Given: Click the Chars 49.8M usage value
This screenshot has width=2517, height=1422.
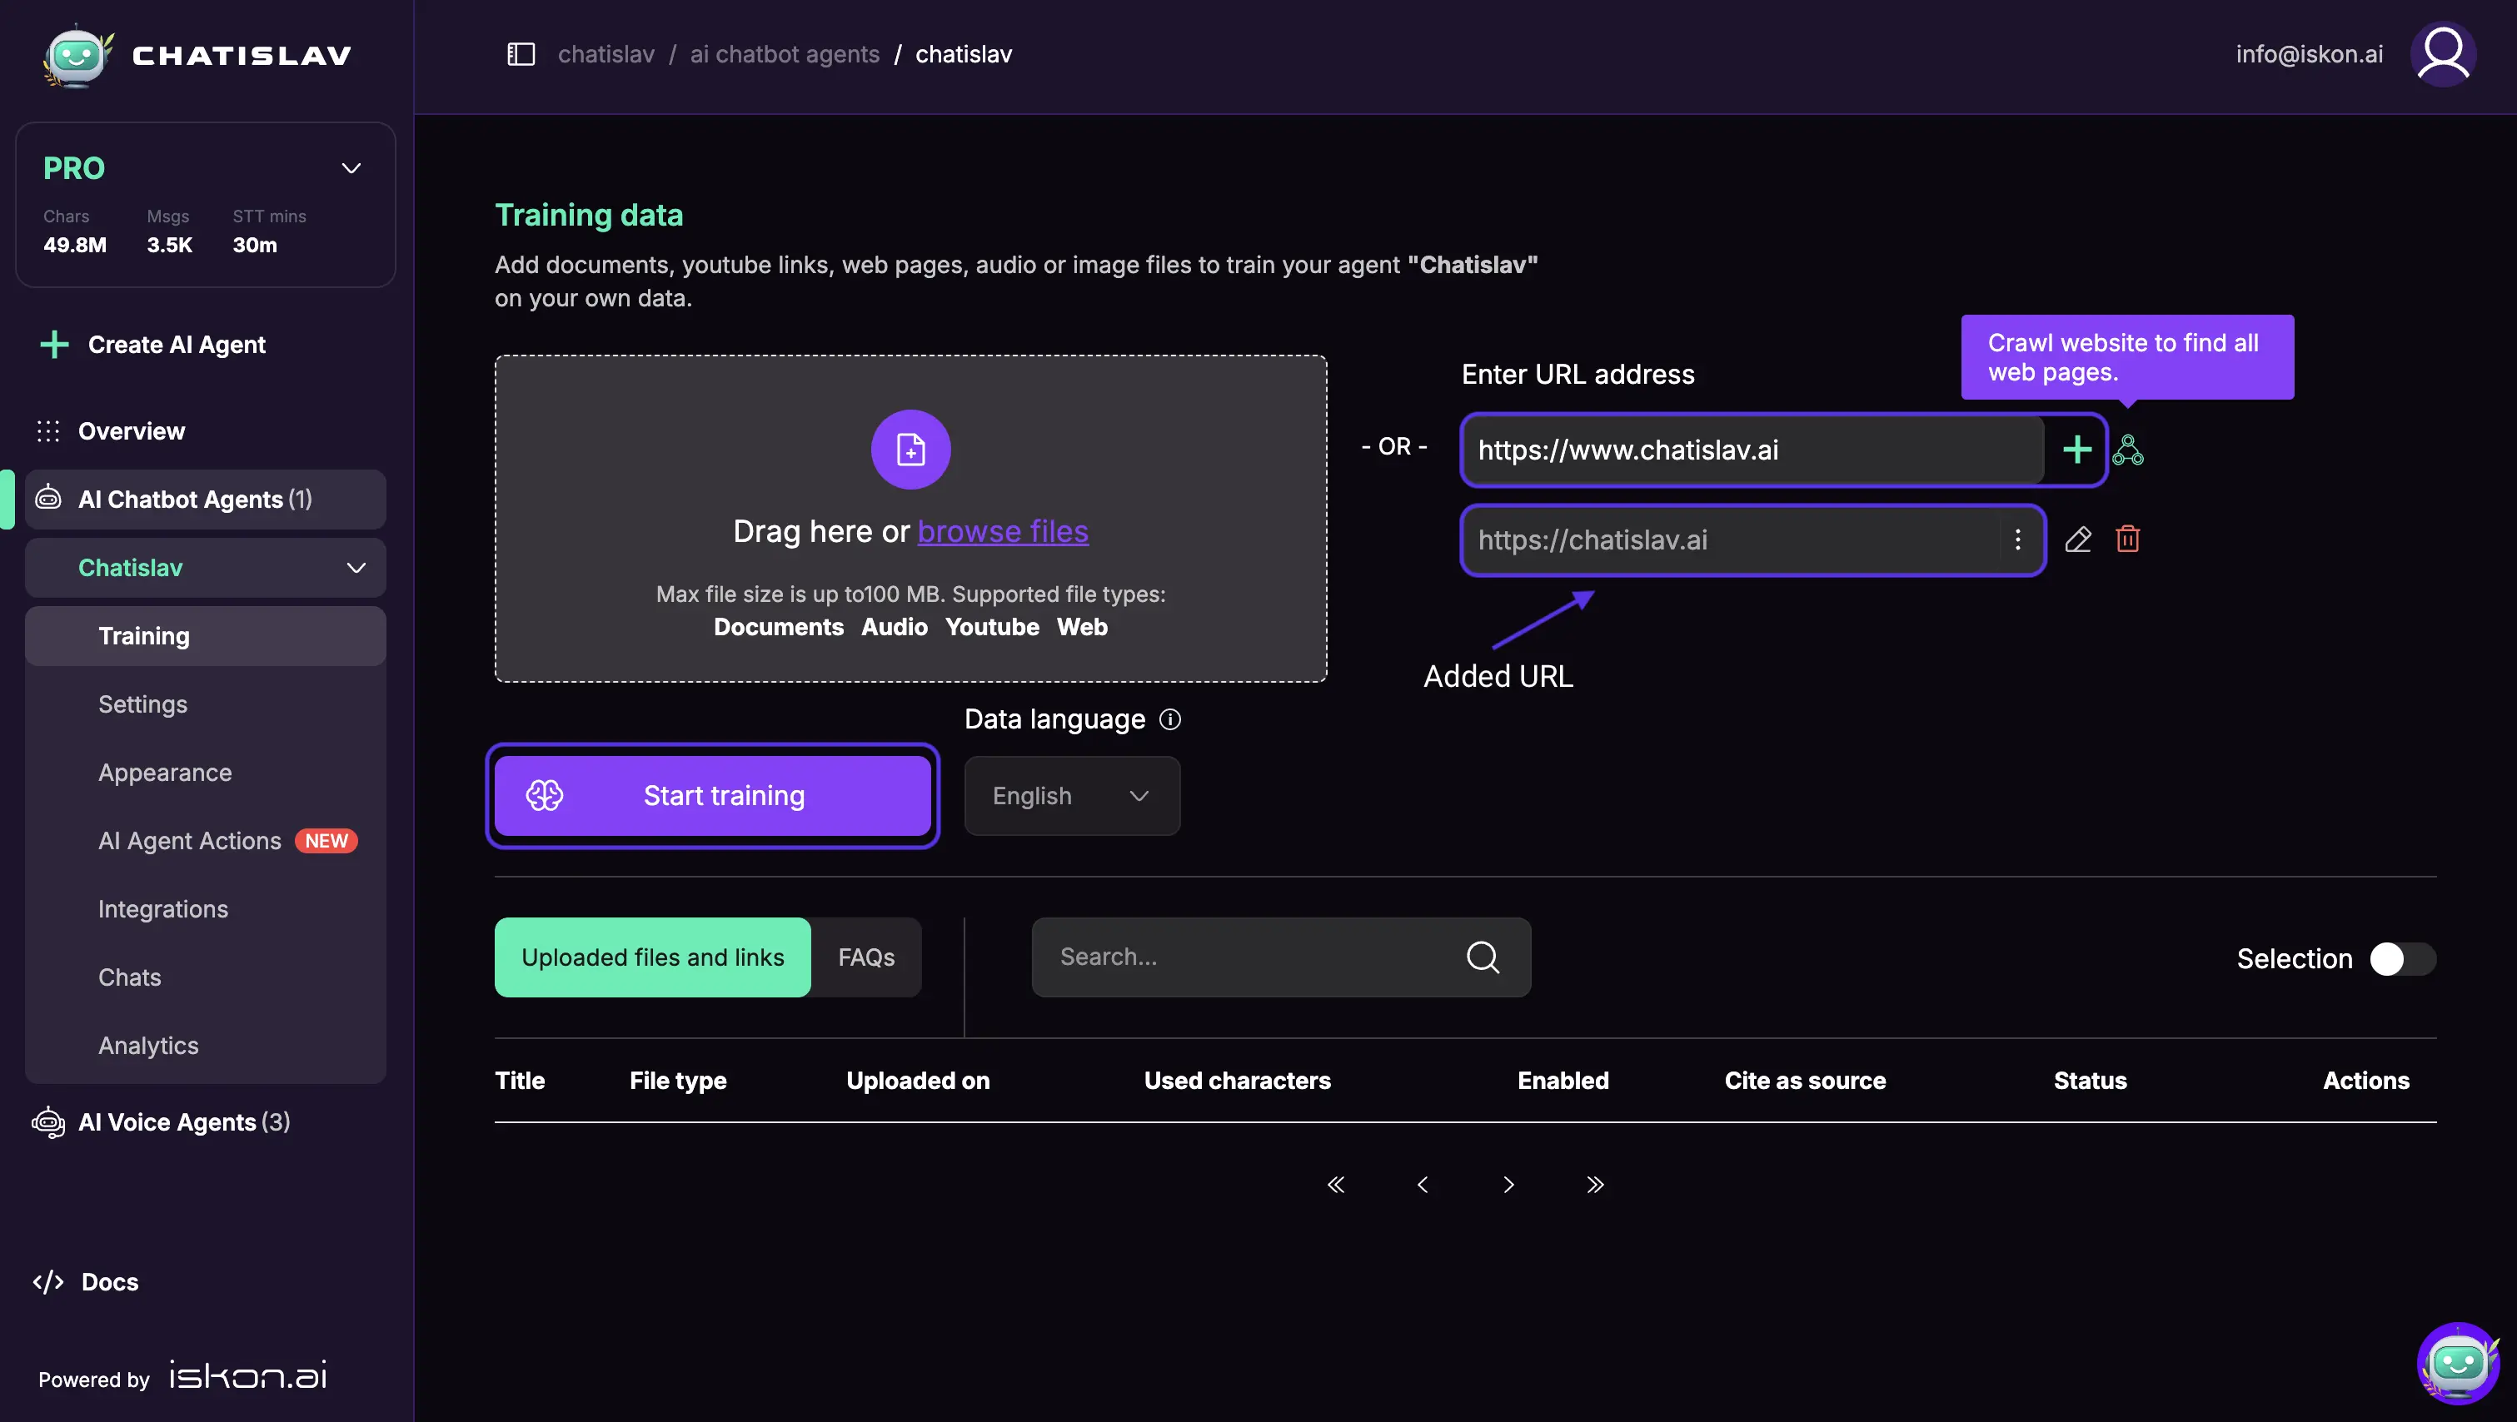Looking at the screenshot, I should pyautogui.click(x=75, y=244).
